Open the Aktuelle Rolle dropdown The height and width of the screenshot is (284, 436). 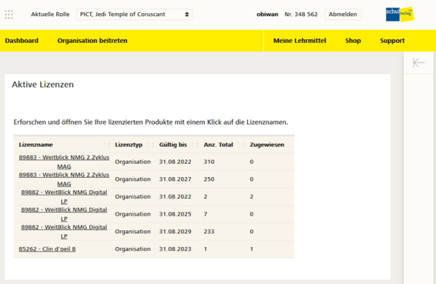(x=134, y=15)
